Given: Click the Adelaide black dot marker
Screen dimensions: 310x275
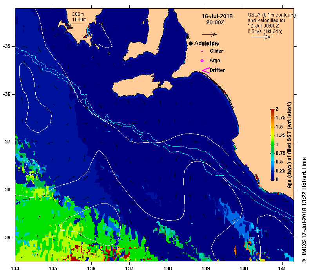Looking at the screenshot, I should (x=190, y=43).
